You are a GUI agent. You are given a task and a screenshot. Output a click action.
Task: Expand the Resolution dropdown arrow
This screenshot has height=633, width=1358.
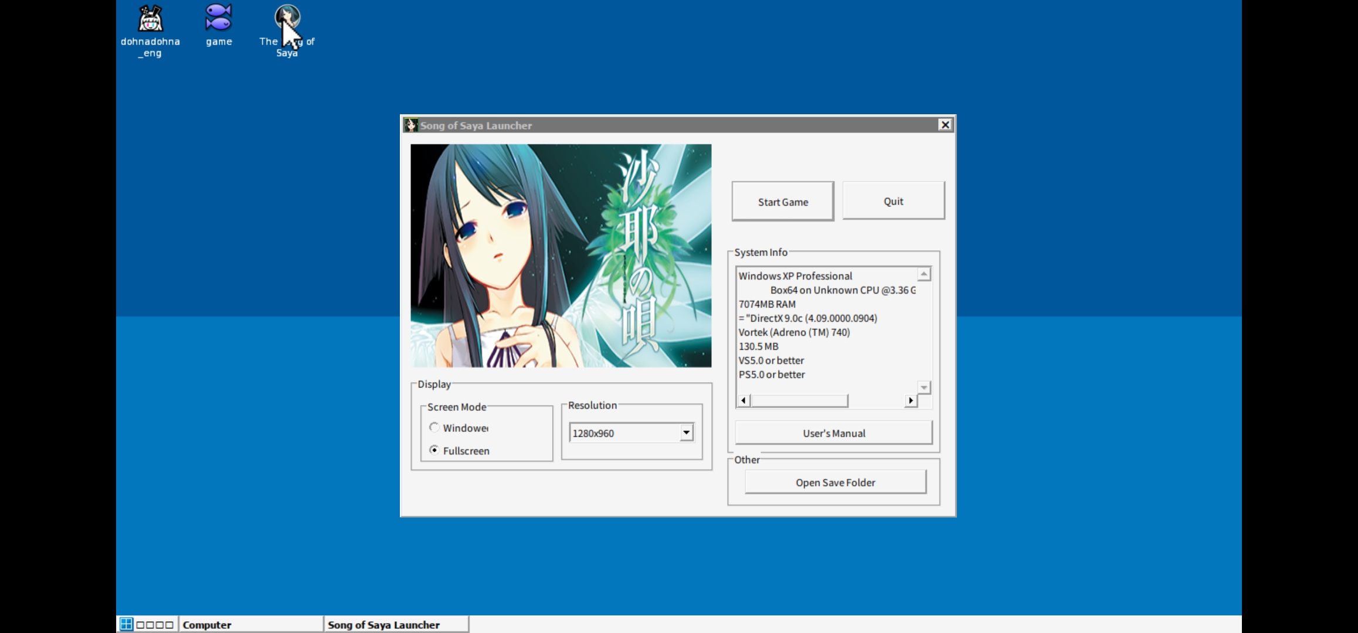tap(686, 433)
